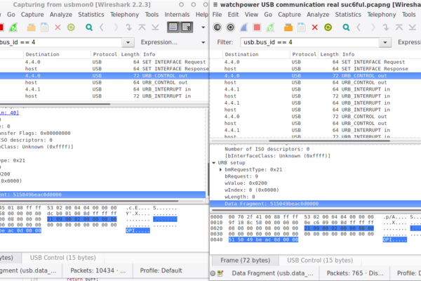The width and height of the screenshot is (421, 281).
Task: Close capture with red X, watchpower window
Action: pos(315,27)
